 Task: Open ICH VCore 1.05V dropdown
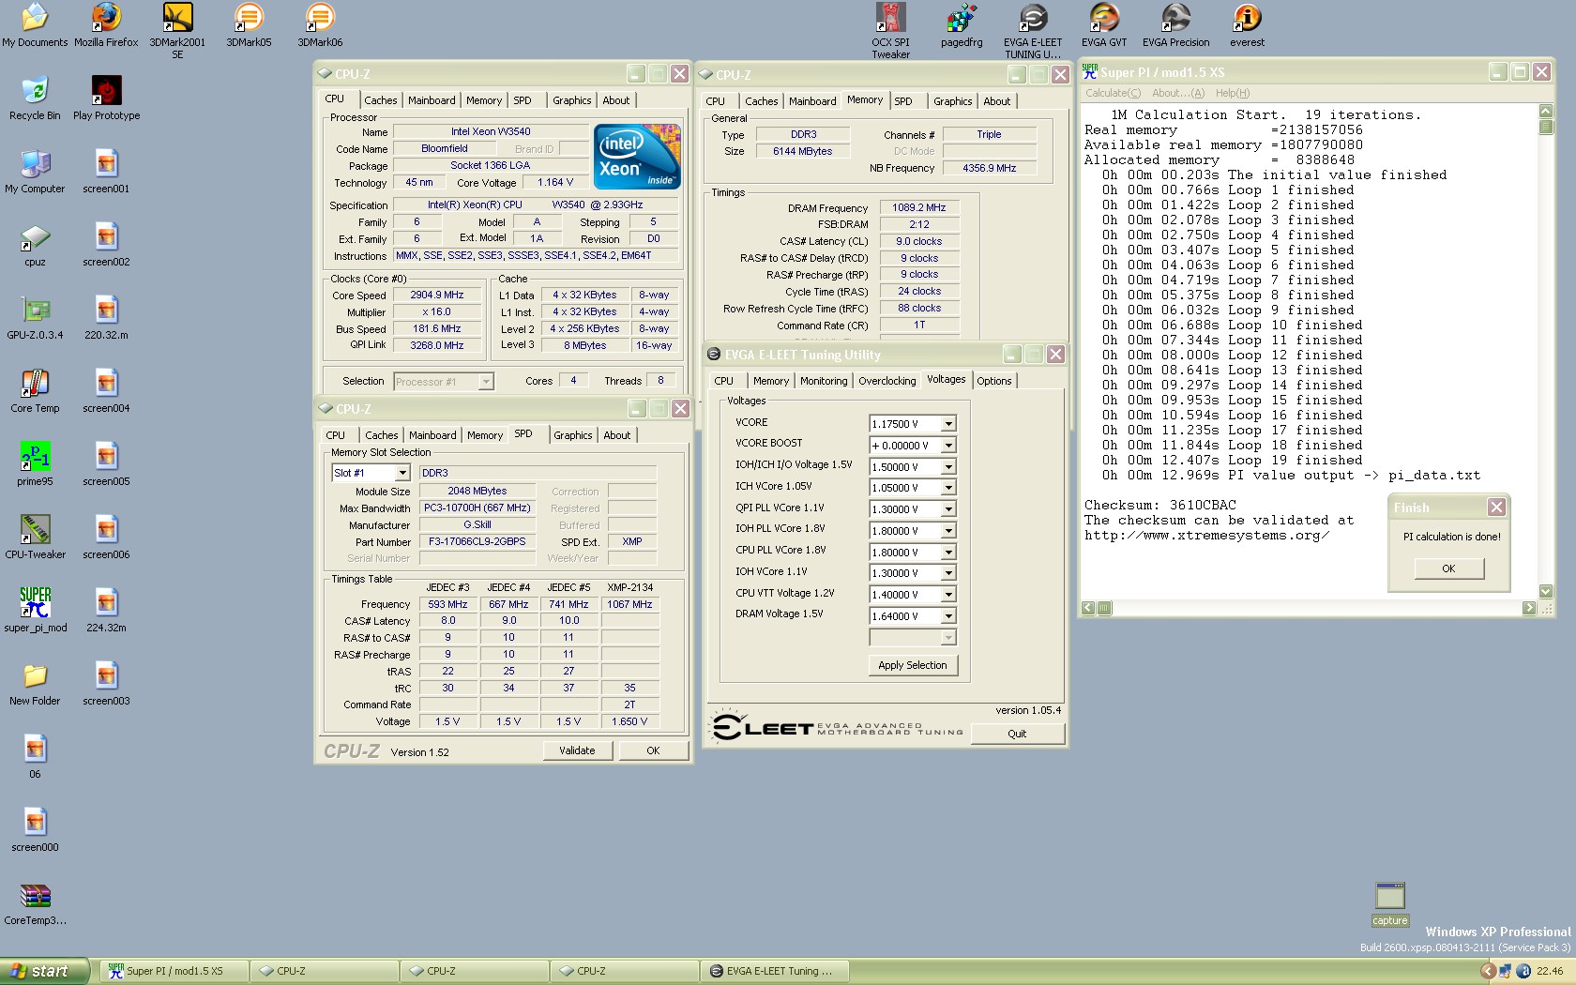pos(948,488)
